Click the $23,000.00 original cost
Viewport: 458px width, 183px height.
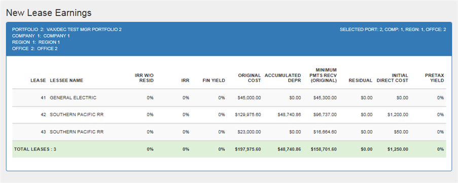coord(249,132)
